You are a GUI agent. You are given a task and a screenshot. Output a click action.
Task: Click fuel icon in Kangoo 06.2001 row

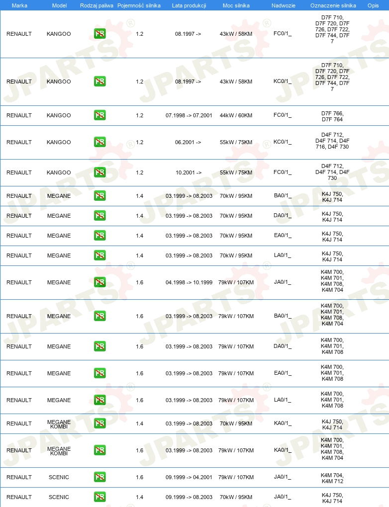pos(99,142)
